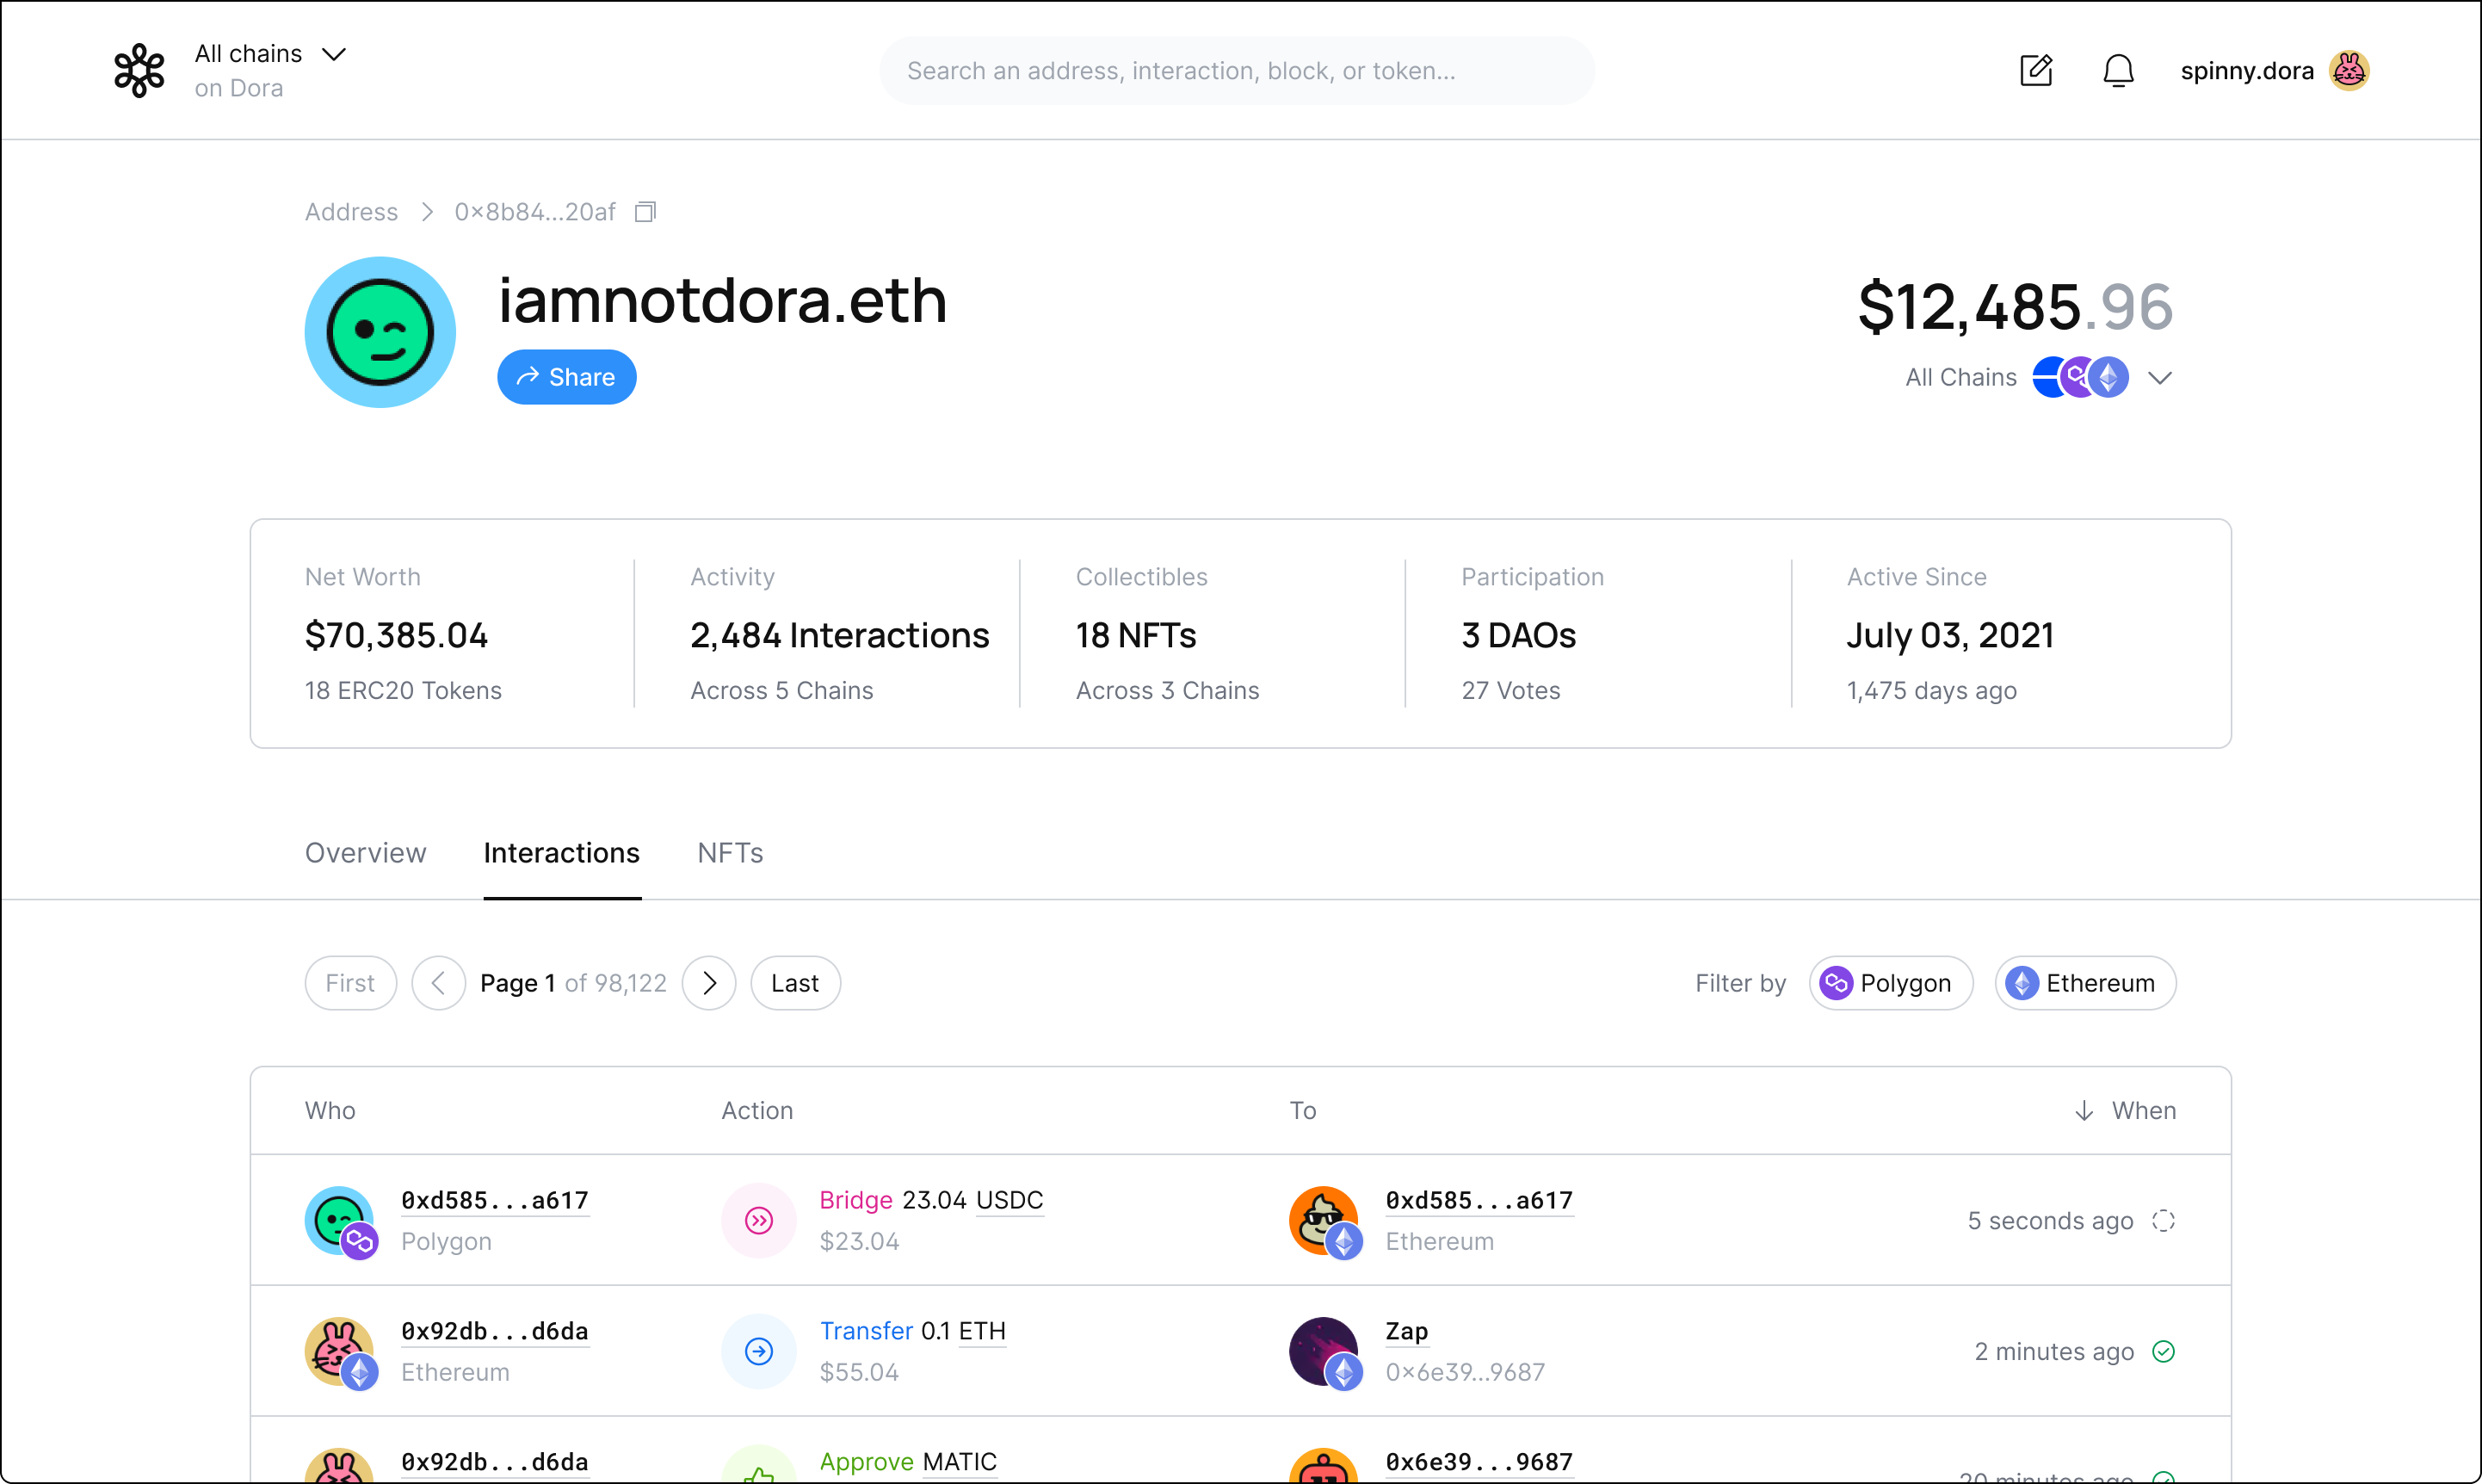Viewport: 2482px width, 1484px height.
Task: Click the address search field
Action: click(x=1236, y=70)
